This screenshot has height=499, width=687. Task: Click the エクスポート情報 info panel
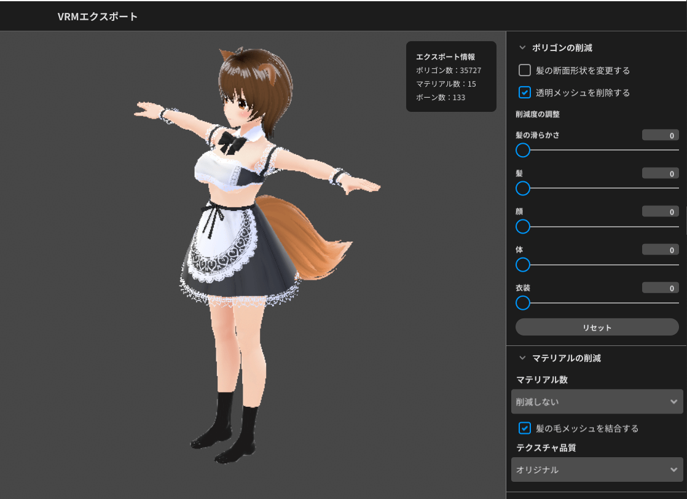pyautogui.click(x=450, y=77)
